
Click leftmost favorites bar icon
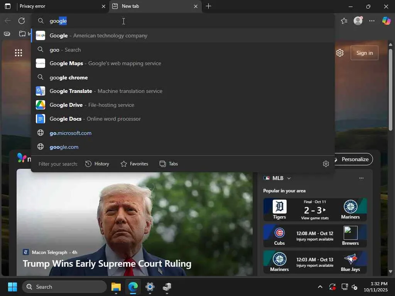(x=7, y=34)
